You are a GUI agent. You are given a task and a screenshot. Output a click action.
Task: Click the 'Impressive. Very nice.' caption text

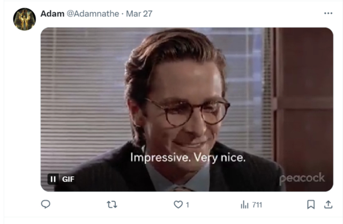pyautogui.click(x=188, y=158)
